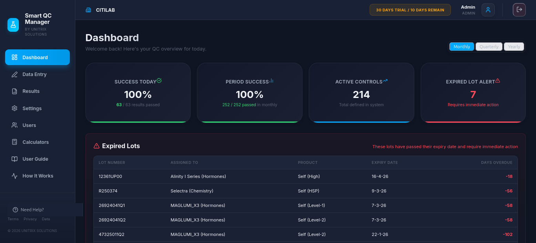Click the Dashboard grid icon in sidebar

[x=15, y=57]
